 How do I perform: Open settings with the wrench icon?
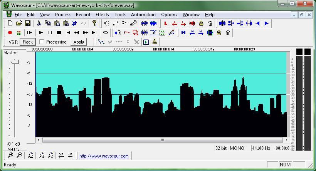click(133, 23)
